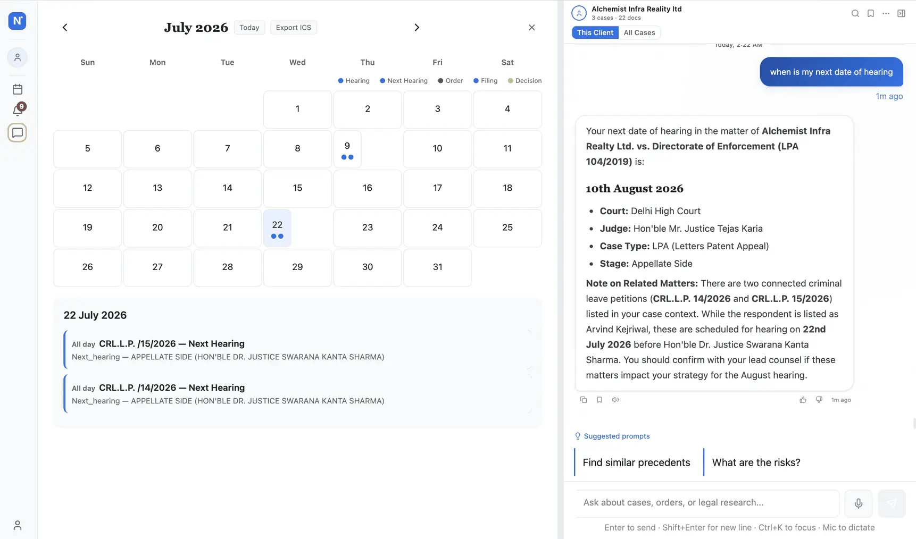
Task: Click the Alchemist Infra client avatar icon
Action: coord(579,13)
